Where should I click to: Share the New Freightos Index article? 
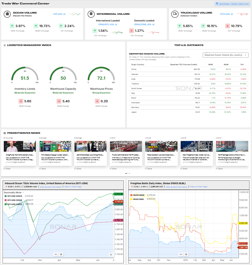click(184, 169)
